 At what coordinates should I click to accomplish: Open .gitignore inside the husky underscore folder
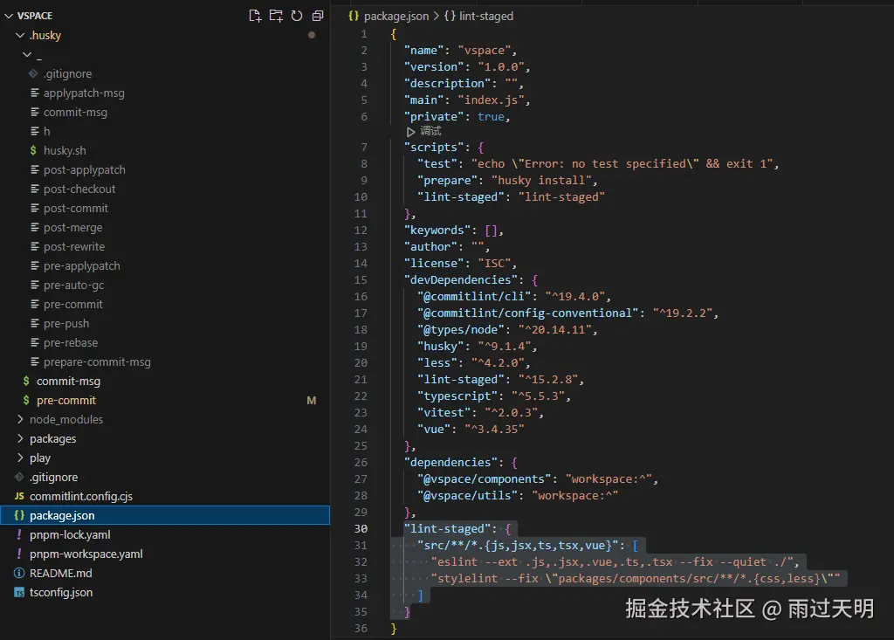click(67, 73)
